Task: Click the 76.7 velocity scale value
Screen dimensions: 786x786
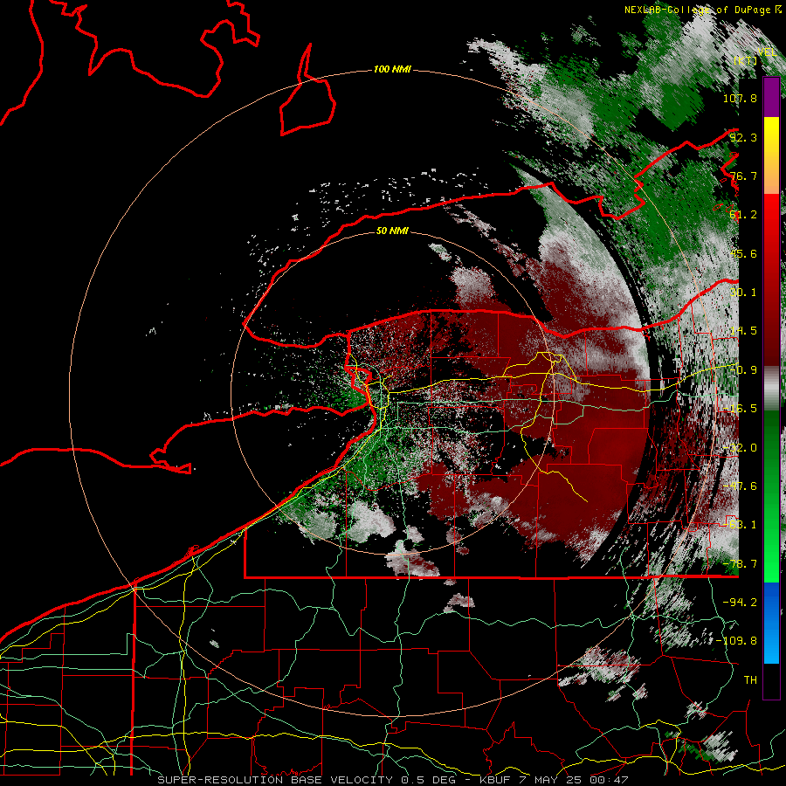Action: click(x=743, y=176)
